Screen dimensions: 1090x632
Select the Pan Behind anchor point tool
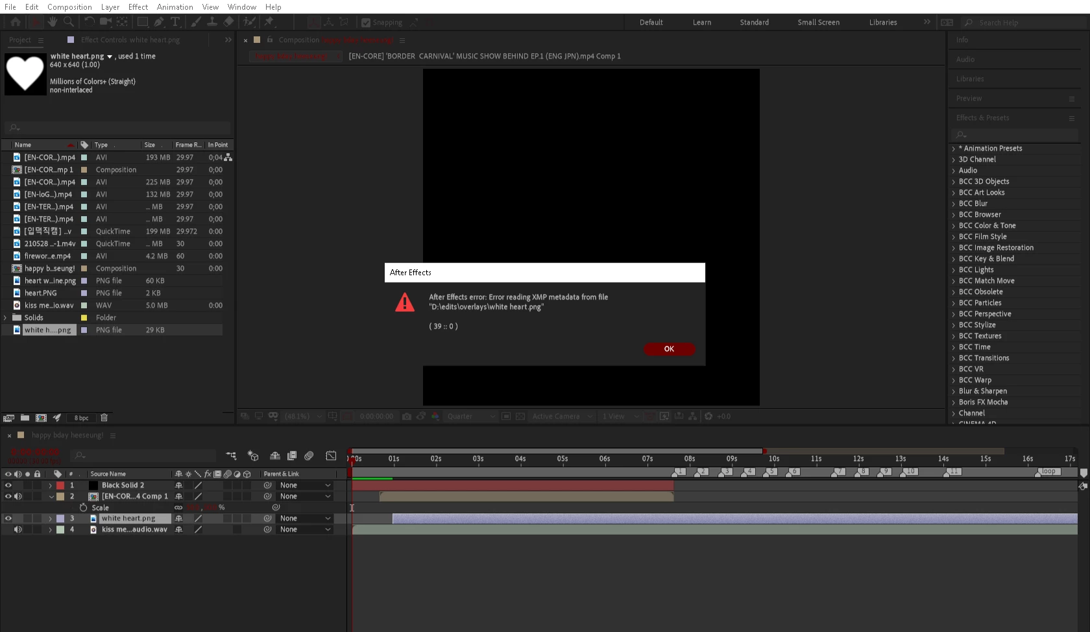click(x=122, y=22)
